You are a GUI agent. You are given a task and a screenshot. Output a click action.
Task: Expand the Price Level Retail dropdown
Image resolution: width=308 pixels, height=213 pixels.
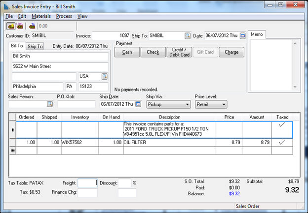coord(224,105)
